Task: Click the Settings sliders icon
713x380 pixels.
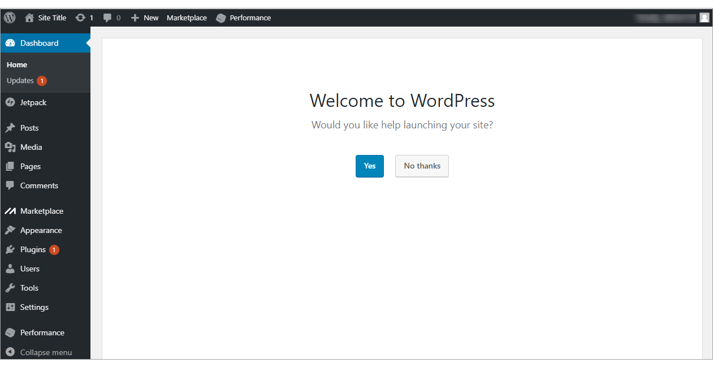Action: 10,307
